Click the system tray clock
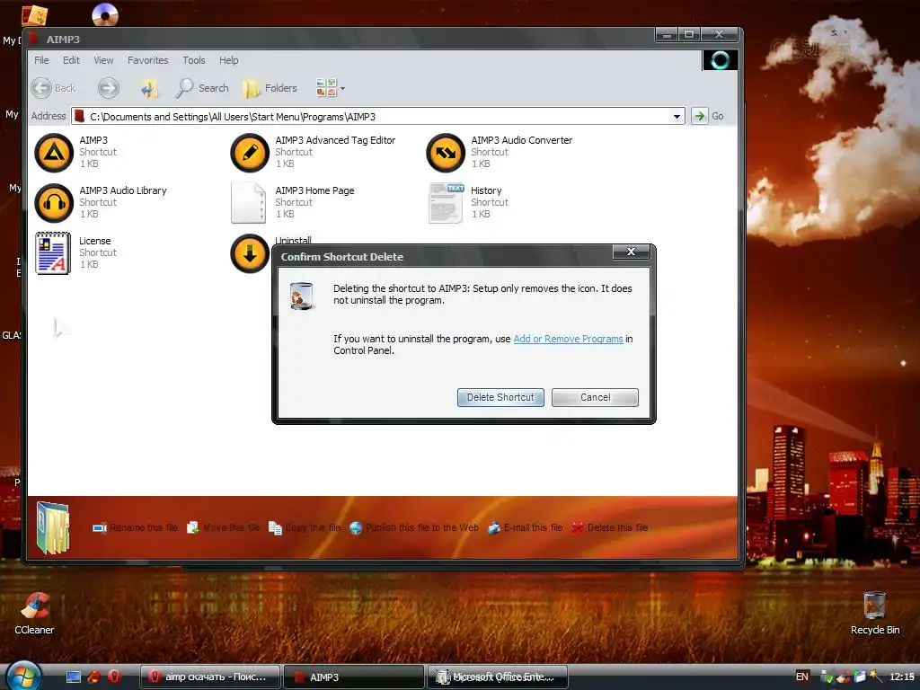920x690 pixels. [901, 677]
